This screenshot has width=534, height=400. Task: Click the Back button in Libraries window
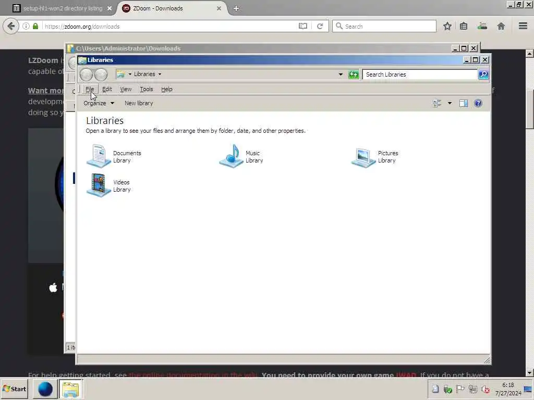87,74
